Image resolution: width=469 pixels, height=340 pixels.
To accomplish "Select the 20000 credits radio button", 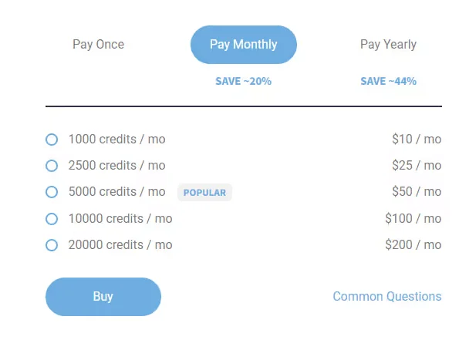I will click(52, 245).
